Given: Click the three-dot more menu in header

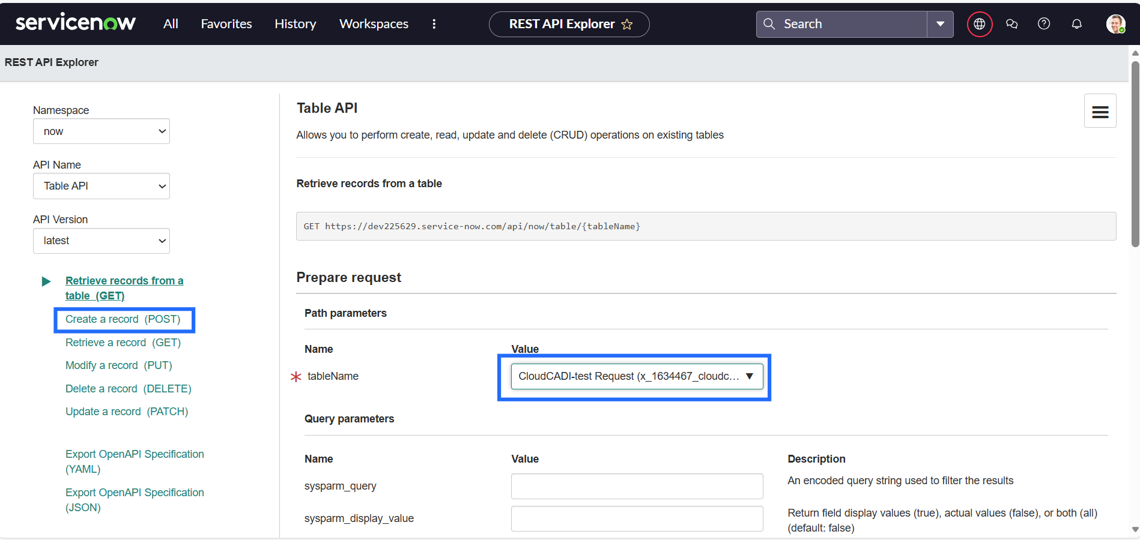Looking at the screenshot, I should pos(434,24).
